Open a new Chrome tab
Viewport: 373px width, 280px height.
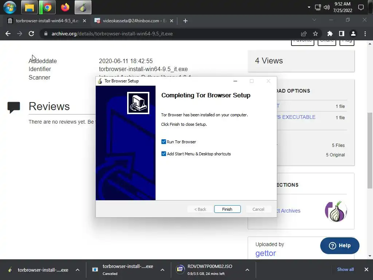(185, 21)
